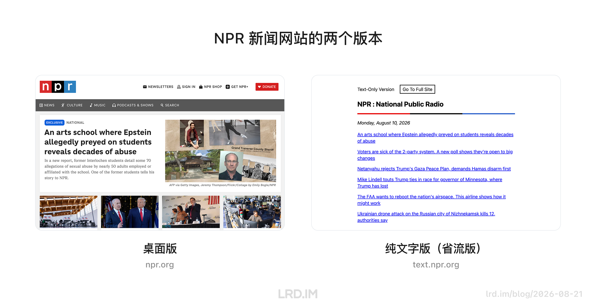Open Epstein arts school headline on desktop version
The image size is (596, 308).
(98, 142)
